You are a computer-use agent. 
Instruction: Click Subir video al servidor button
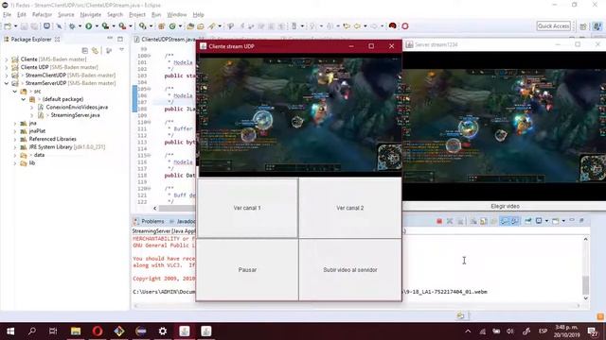coord(350,269)
